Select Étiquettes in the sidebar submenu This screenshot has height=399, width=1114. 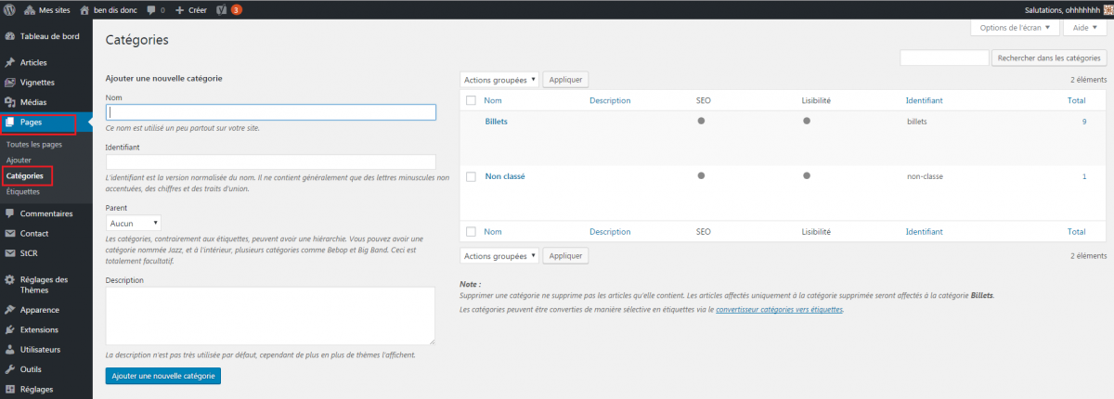tap(23, 192)
